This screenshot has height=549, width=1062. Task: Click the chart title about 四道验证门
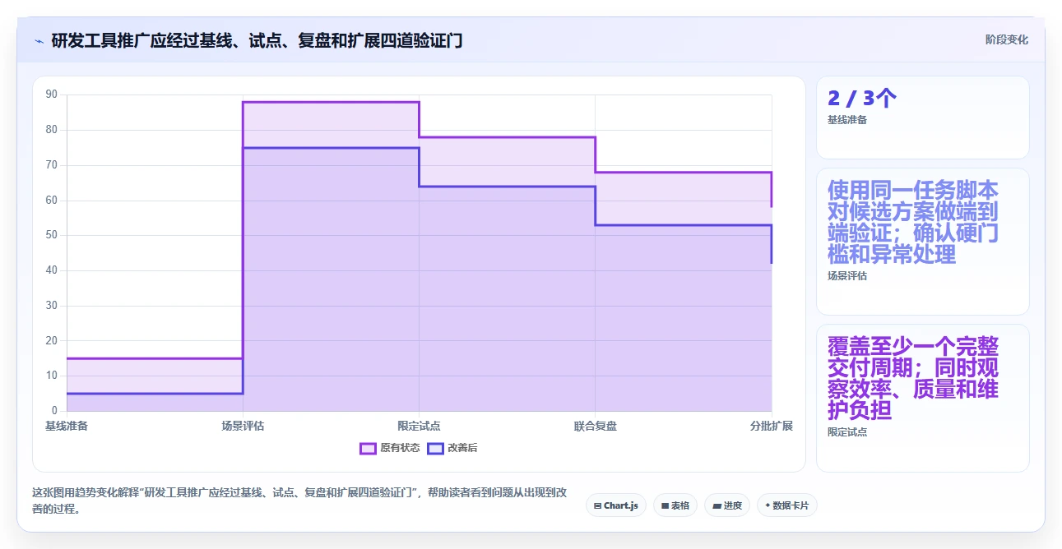tap(257, 40)
